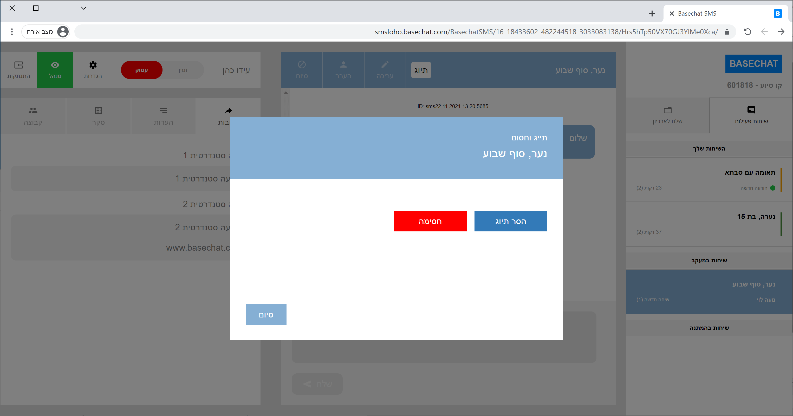Expand the Chrome tab search chevron
This screenshot has width=793, height=416.
[83, 8]
